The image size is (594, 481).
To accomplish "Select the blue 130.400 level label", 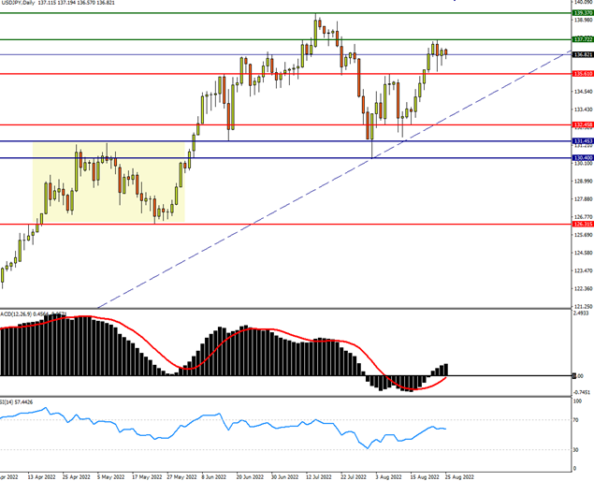I will click(x=582, y=158).
